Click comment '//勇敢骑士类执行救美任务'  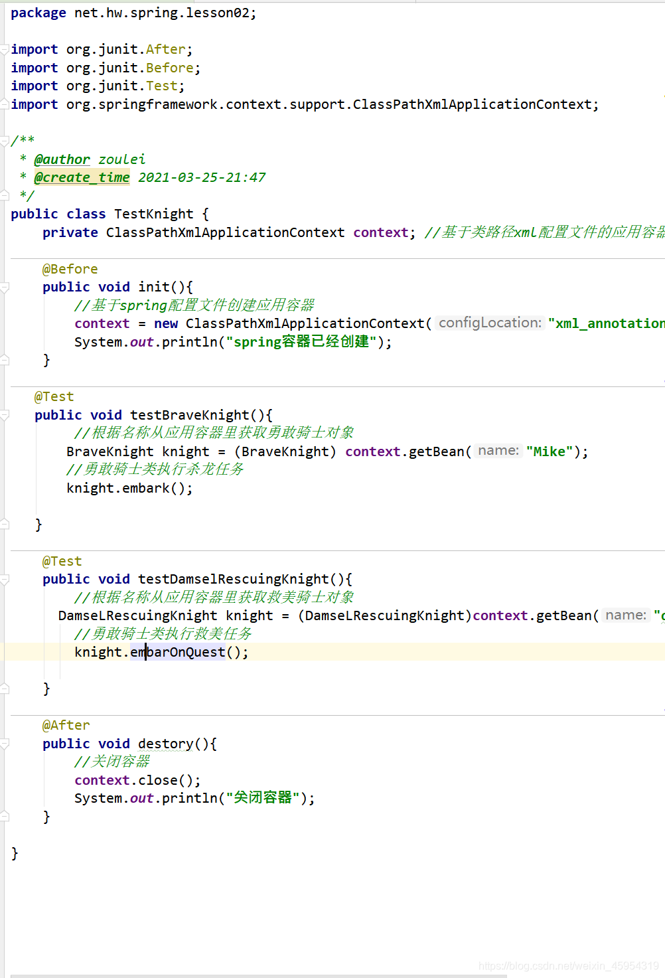click(x=163, y=634)
